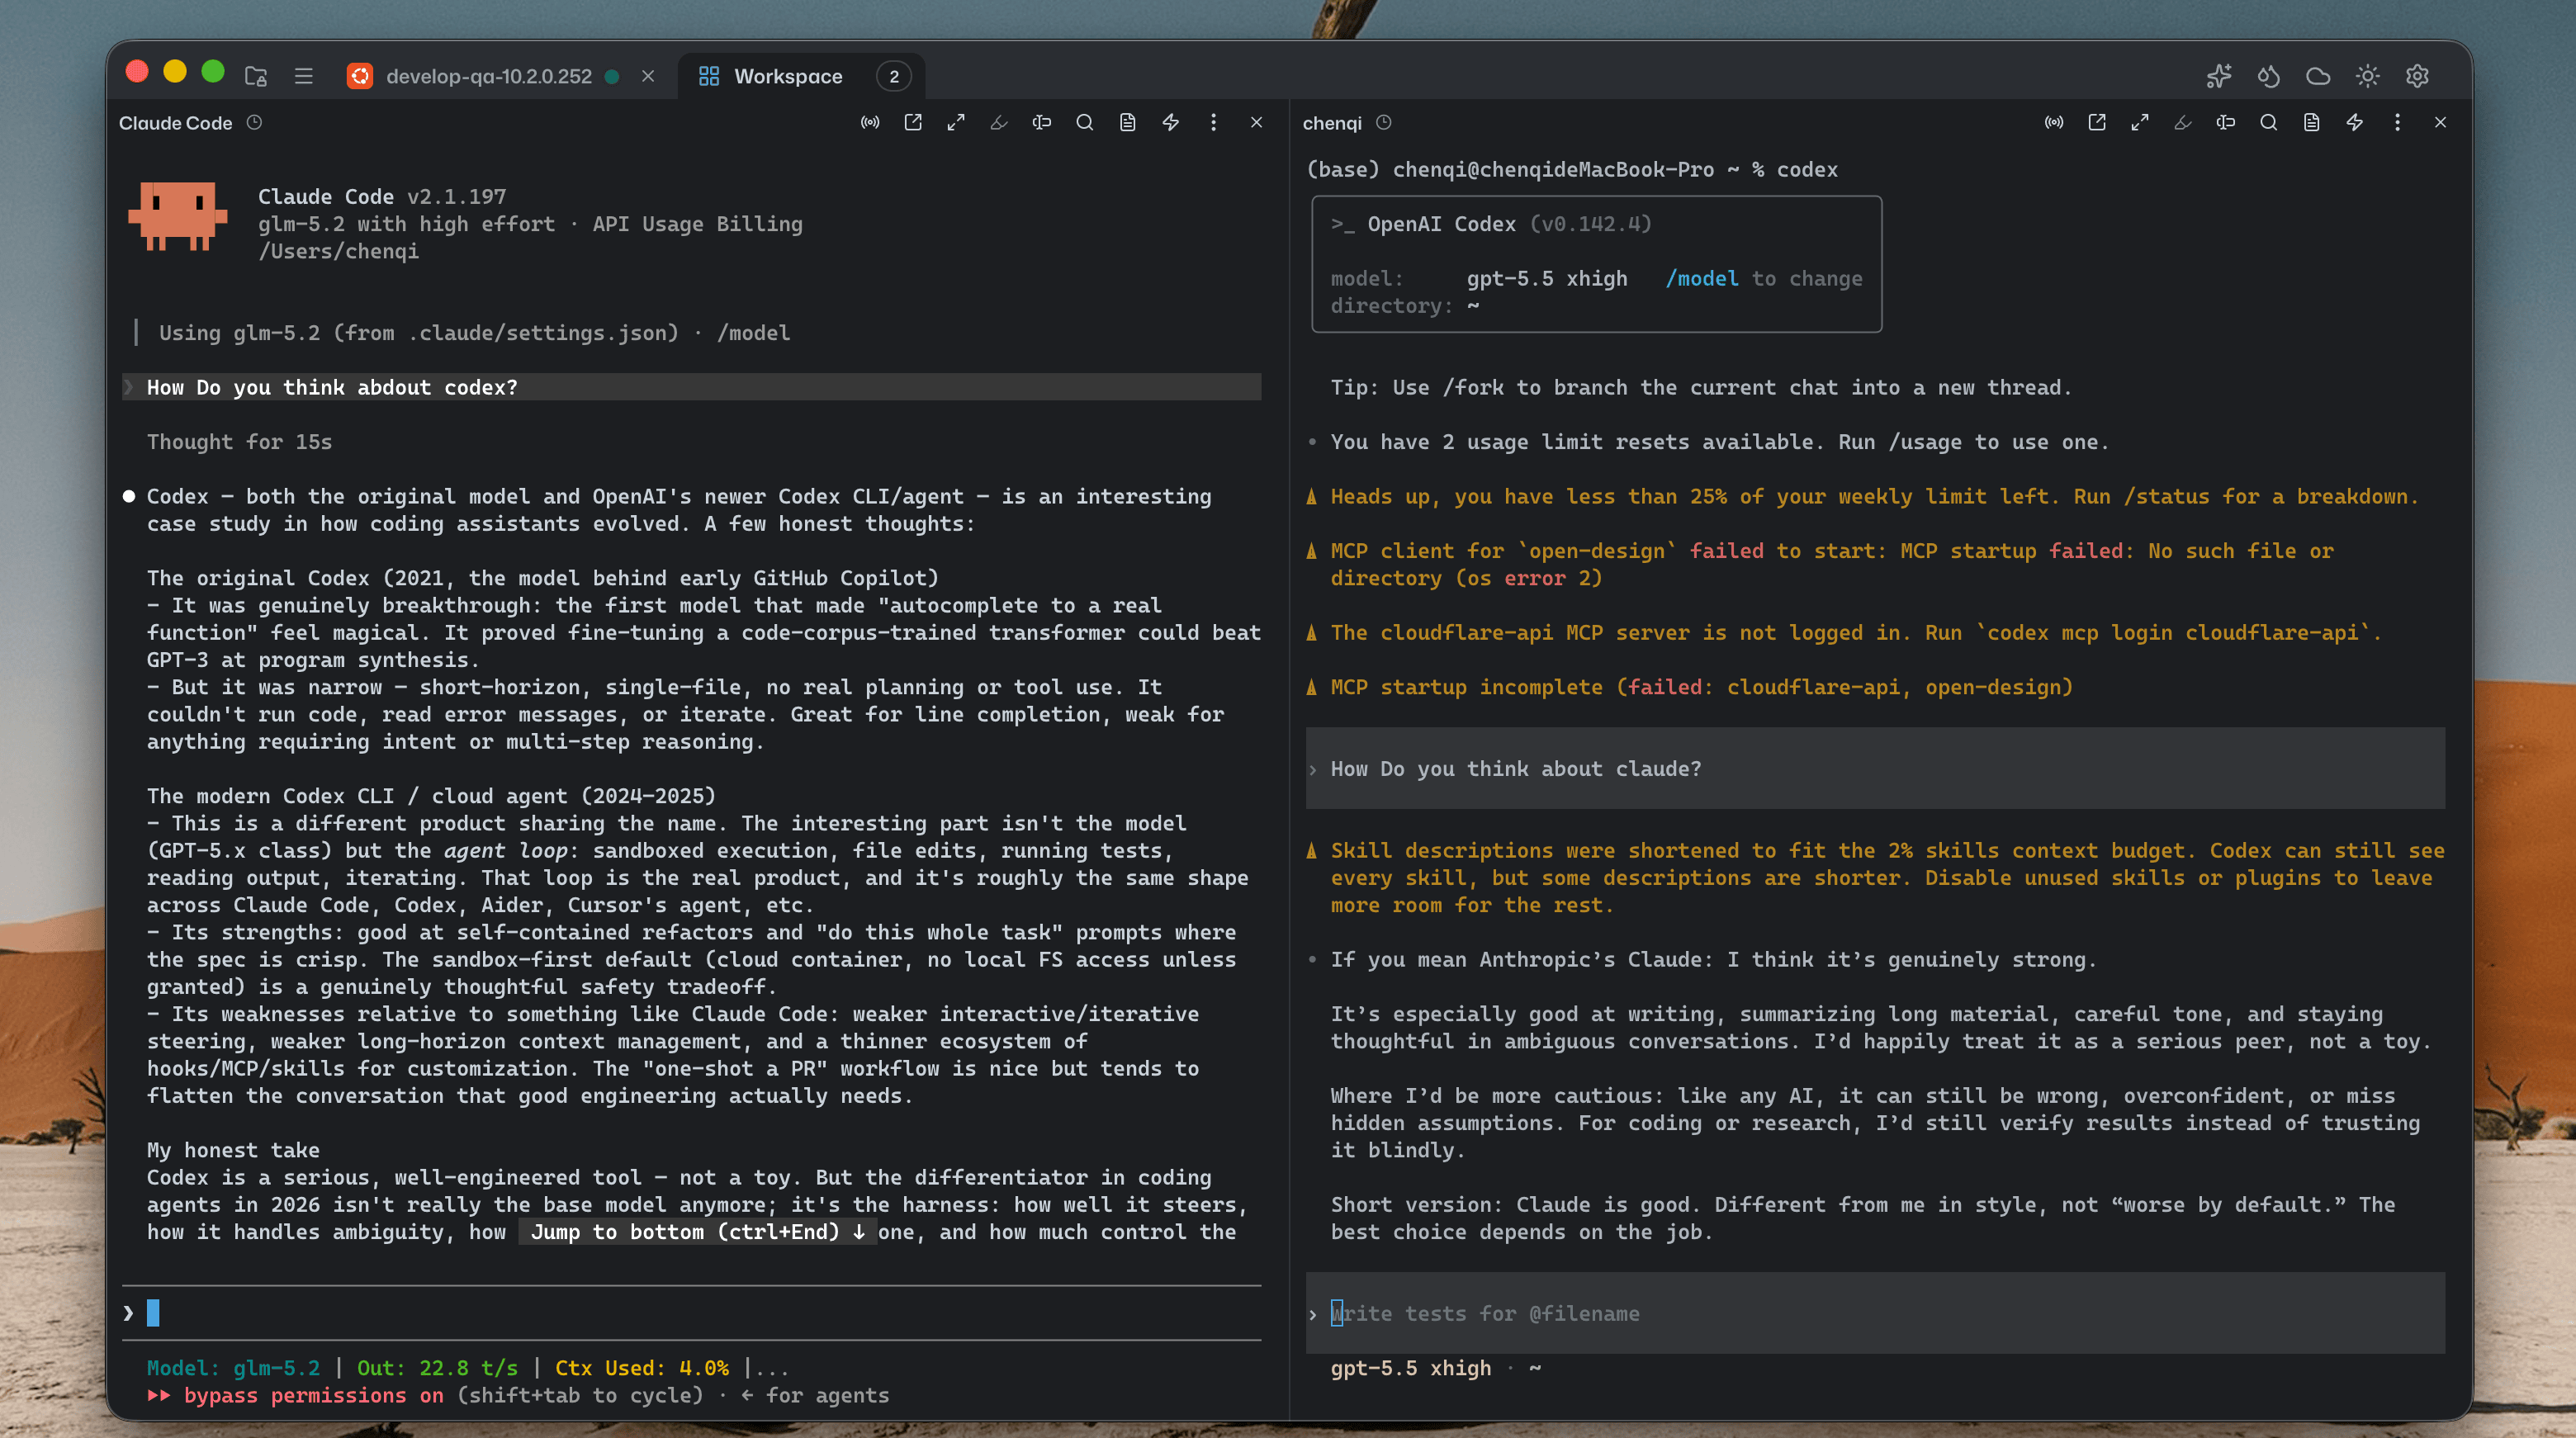Close the chenqi pane
Screen dimensions: 2576x1438
tap(2441, 122)
